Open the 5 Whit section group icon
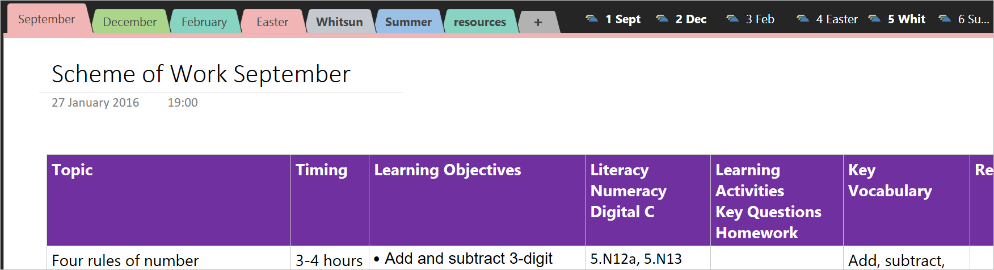This screenshot has width=994, height=270. [x=874, y=19]
